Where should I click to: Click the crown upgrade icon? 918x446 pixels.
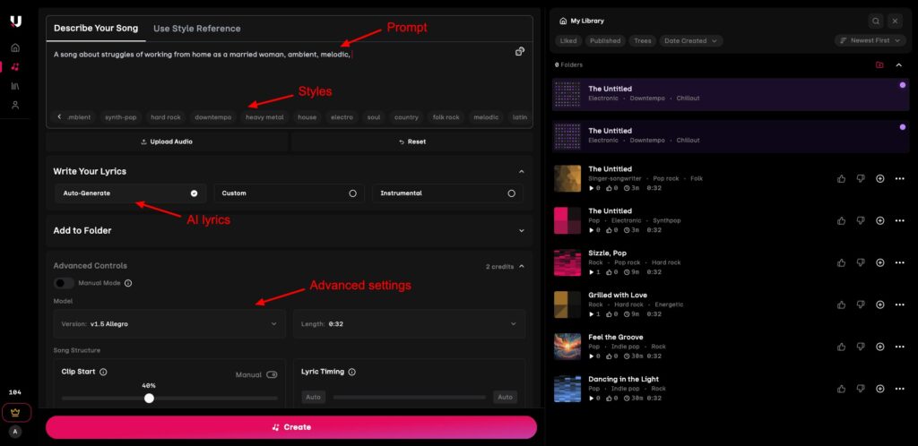[16, 412]
